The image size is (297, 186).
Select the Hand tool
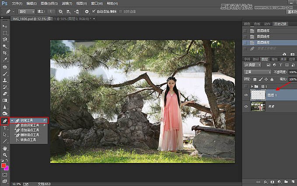point(5,148)
